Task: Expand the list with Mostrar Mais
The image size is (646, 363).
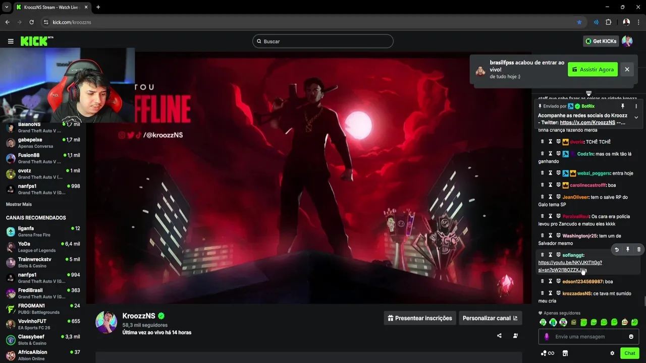Action: pyautogui.click(x=19, y=204)
